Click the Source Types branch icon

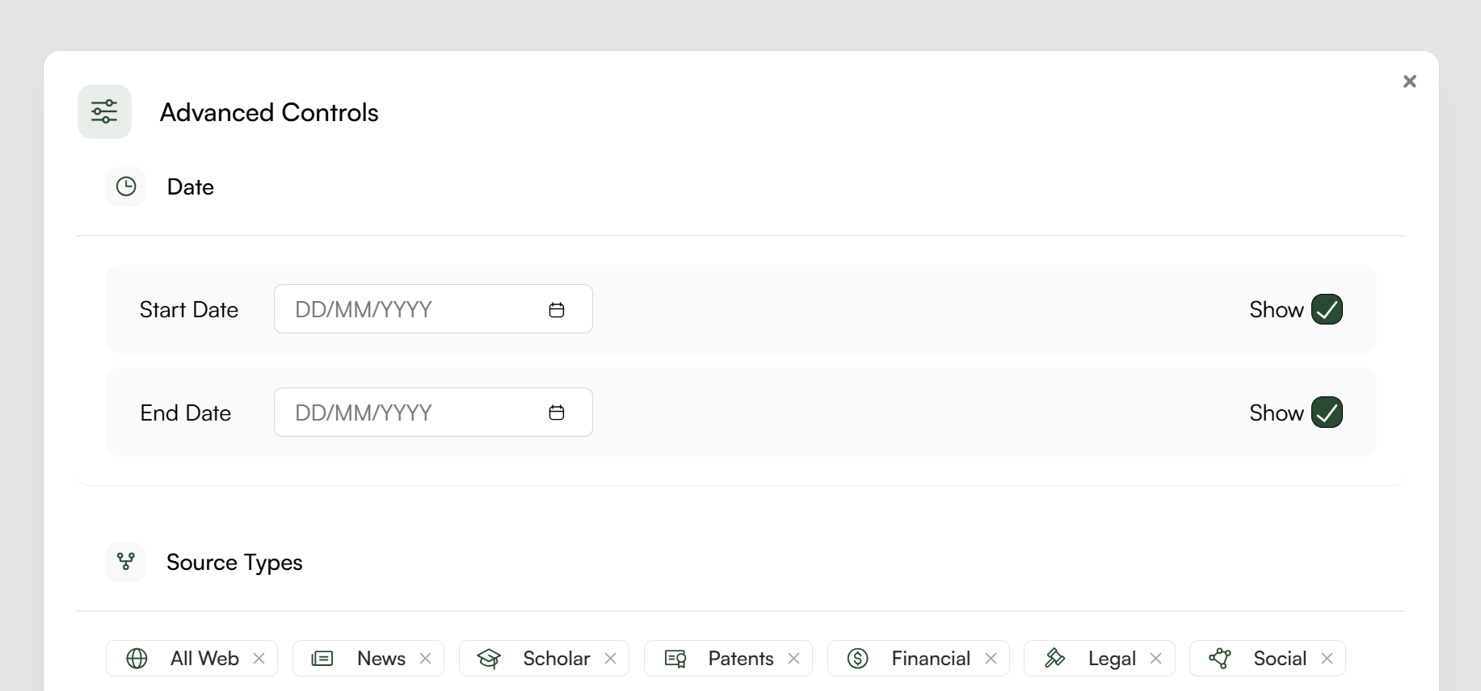point(126,562)
